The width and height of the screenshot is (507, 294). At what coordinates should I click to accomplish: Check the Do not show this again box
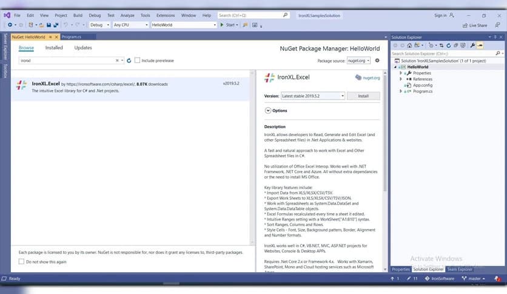click(x=22, y=262)
